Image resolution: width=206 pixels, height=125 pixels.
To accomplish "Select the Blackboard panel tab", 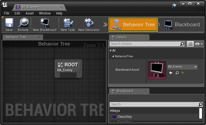I will pyautogui.click(x=129, y=91).
